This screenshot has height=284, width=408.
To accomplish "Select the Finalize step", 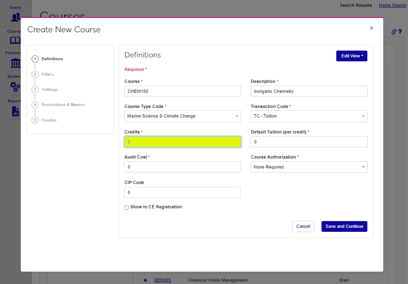I will [x=49, y=120].
